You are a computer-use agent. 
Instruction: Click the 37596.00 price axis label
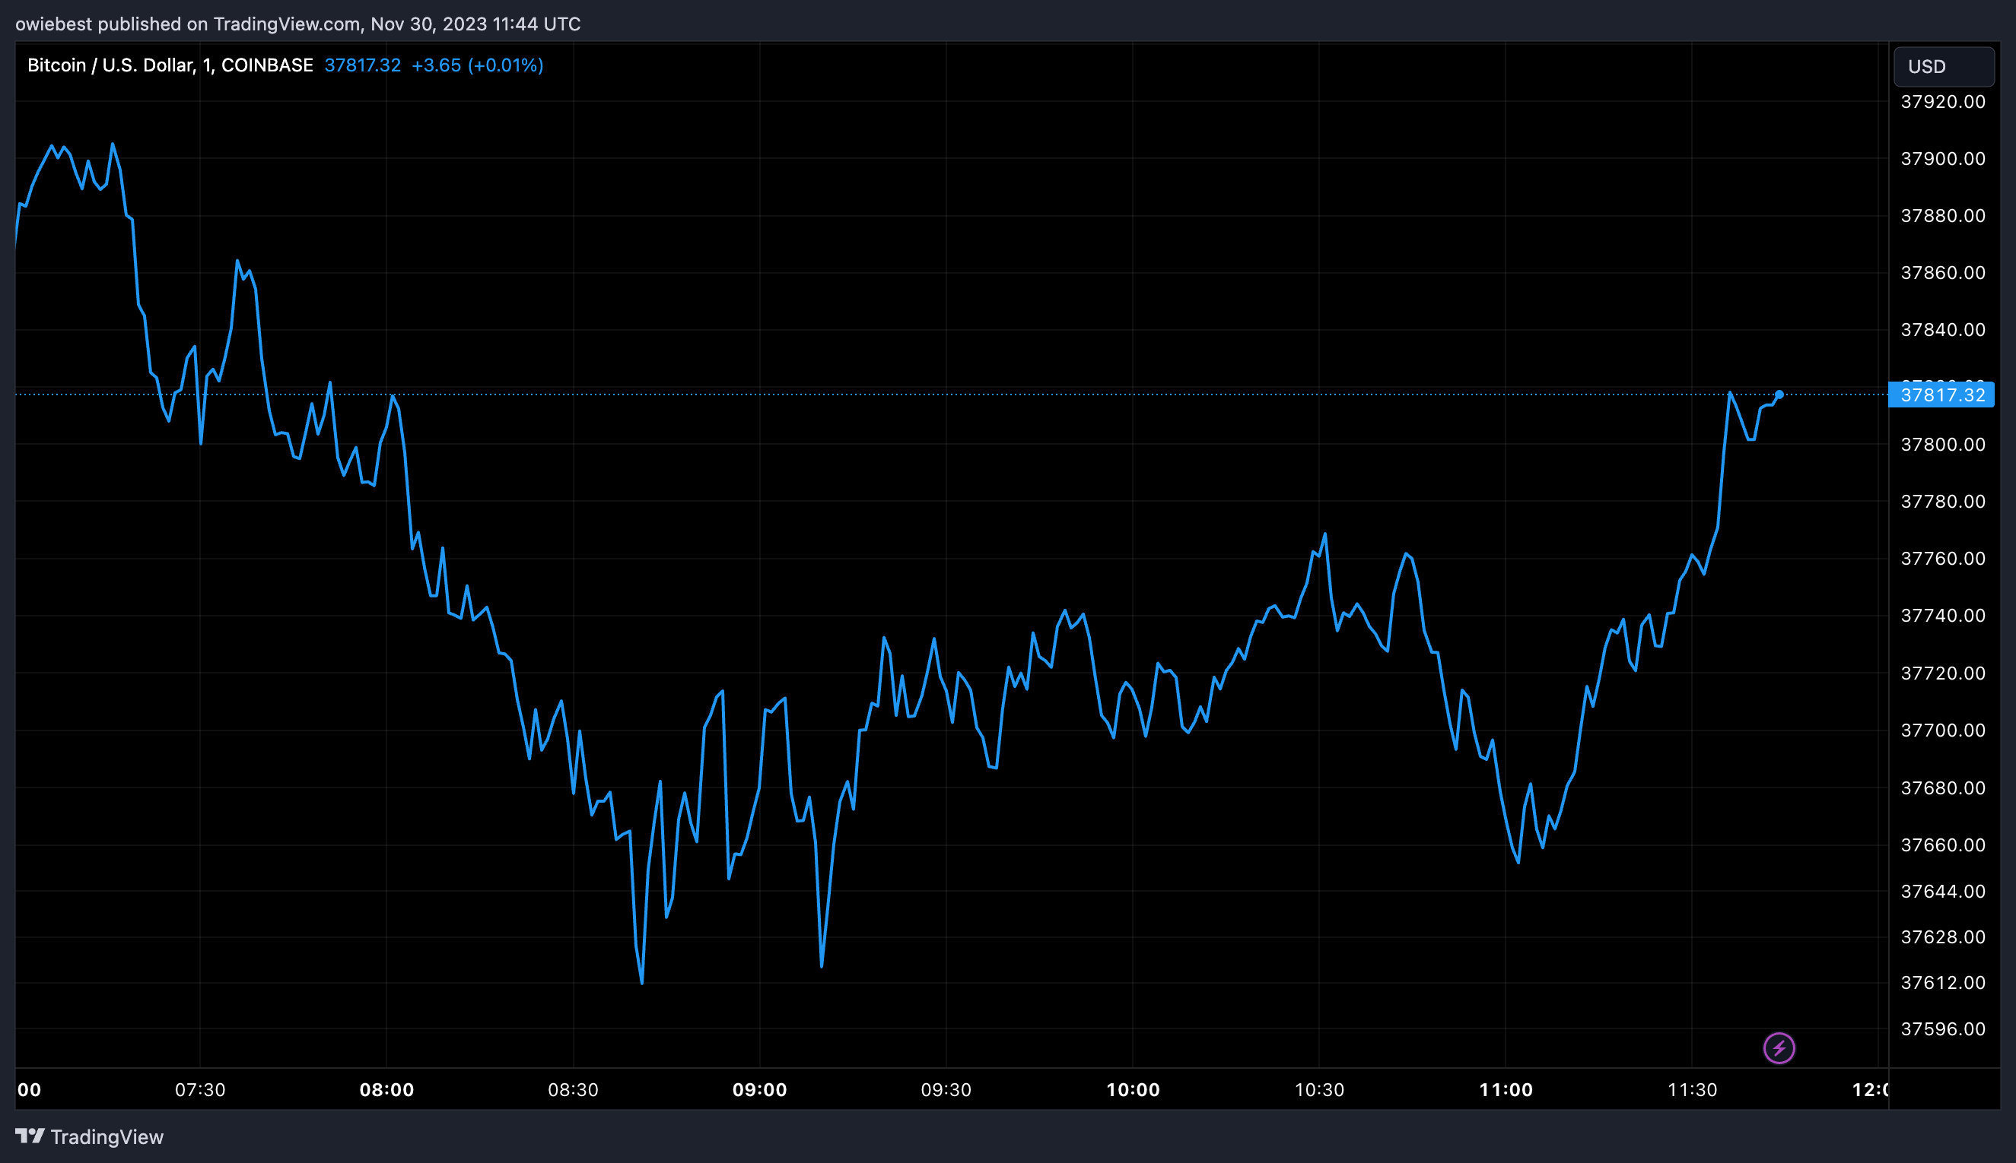1942,1028
